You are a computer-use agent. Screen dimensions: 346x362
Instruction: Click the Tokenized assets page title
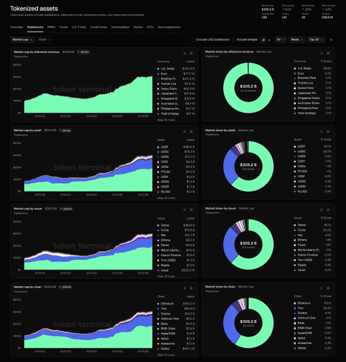34,9
